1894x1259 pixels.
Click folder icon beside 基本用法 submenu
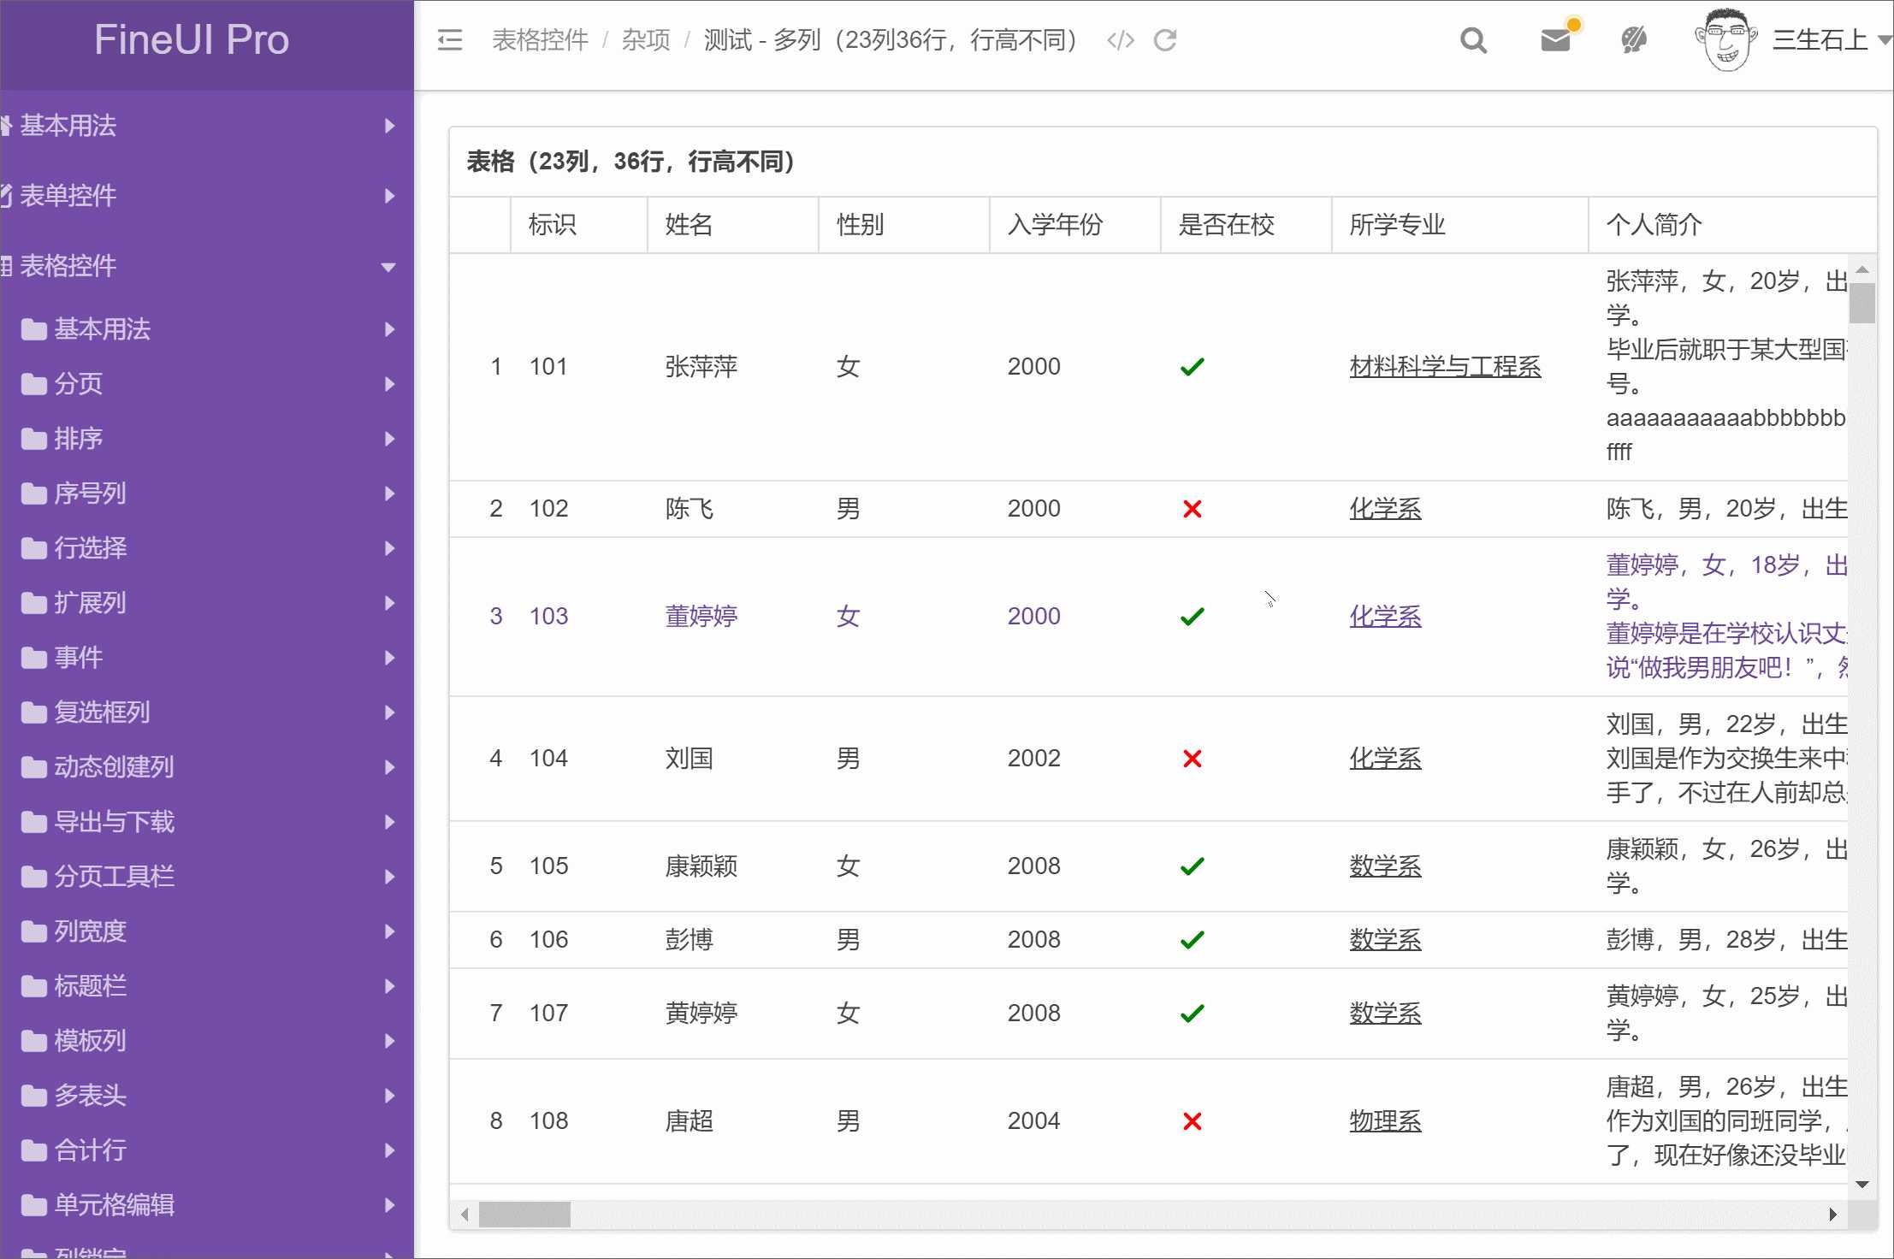click(x=34, y=329)
